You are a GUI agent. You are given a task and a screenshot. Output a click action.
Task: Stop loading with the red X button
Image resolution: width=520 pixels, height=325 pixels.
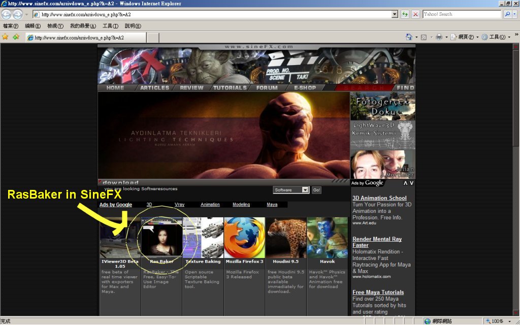click(415, 14)
